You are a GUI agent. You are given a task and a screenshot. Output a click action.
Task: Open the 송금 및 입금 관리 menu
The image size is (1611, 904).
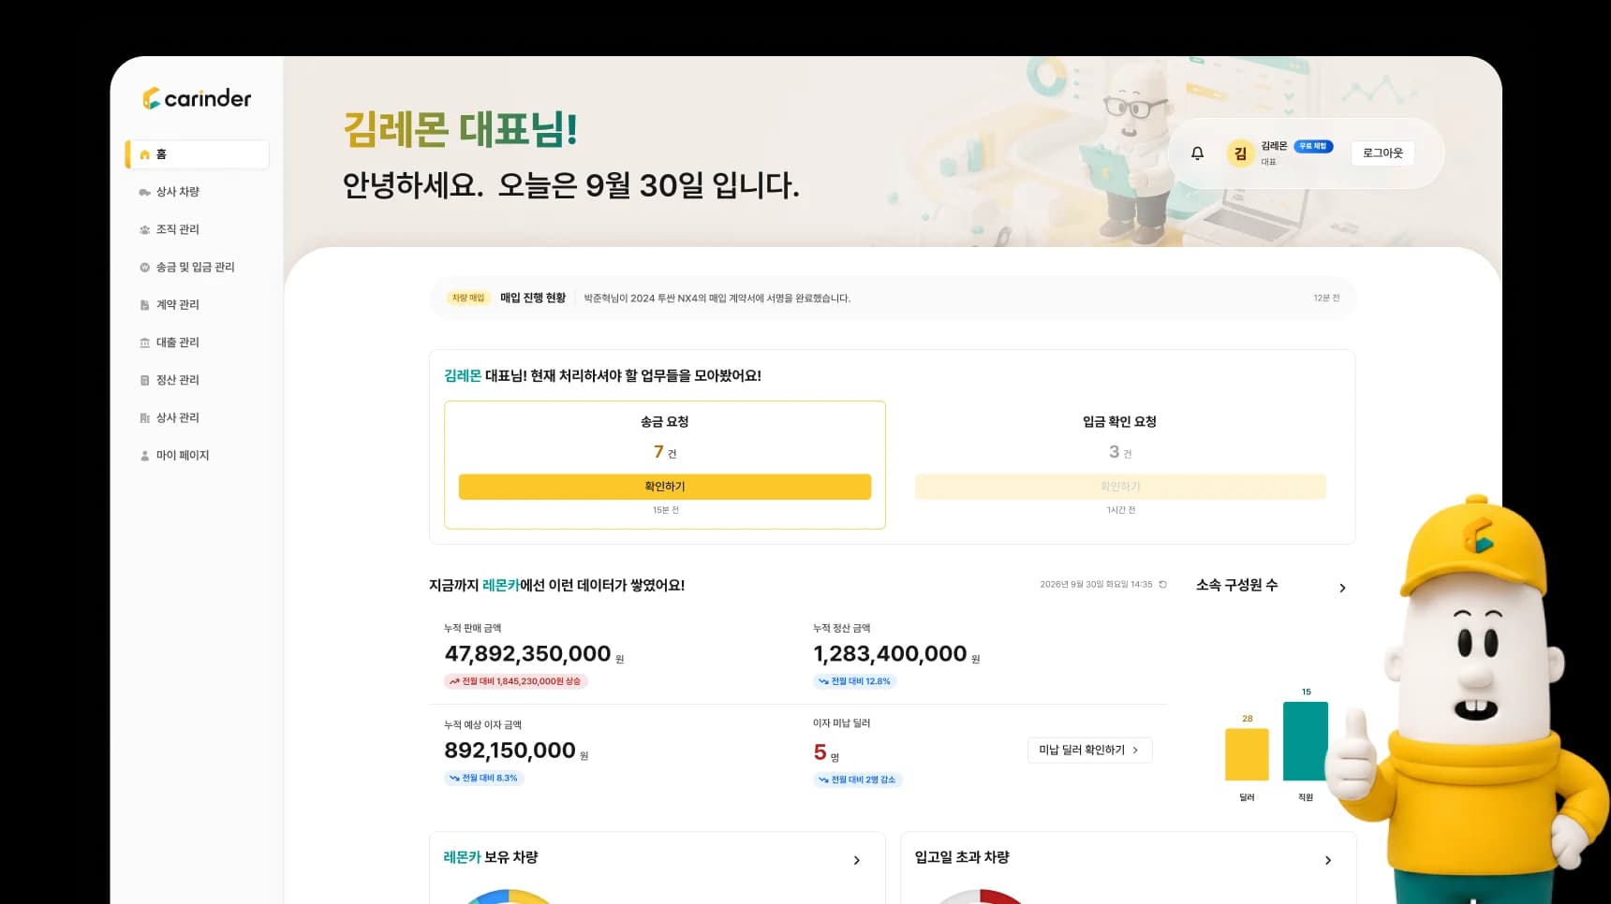[x=198, y=268]
